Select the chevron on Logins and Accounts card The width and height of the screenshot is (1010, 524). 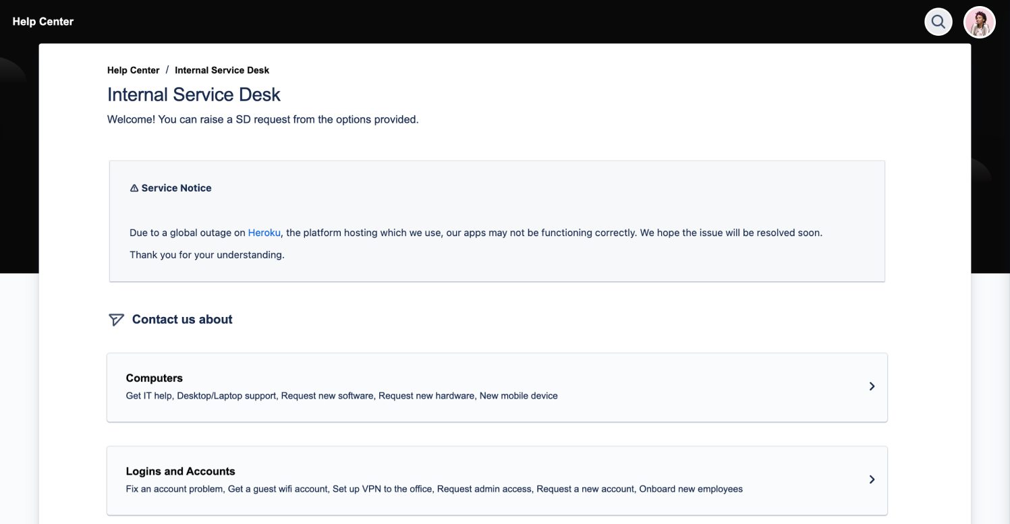pos(872,479)
